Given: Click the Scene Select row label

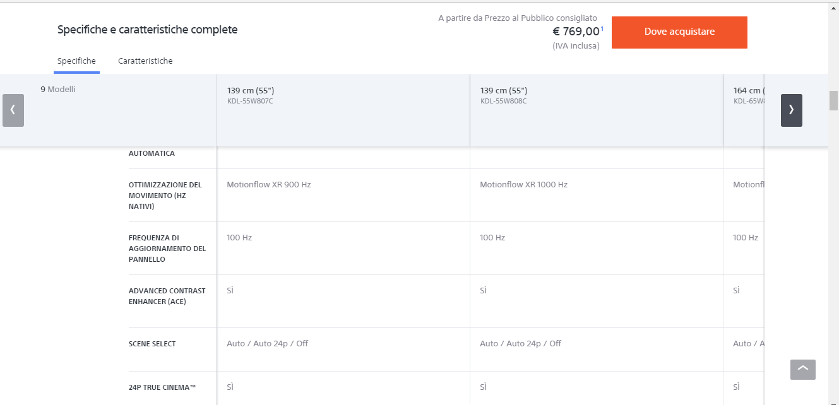Looking at the screenshot, I should [152, 344].
